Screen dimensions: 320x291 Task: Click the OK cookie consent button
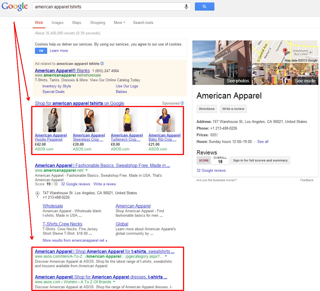(41, 51)
